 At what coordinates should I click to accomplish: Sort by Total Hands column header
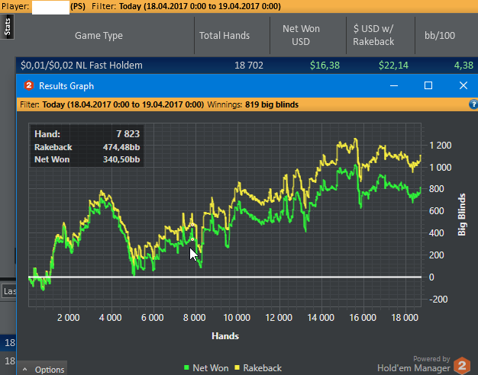pyautogui.click(x=224, y=35)
